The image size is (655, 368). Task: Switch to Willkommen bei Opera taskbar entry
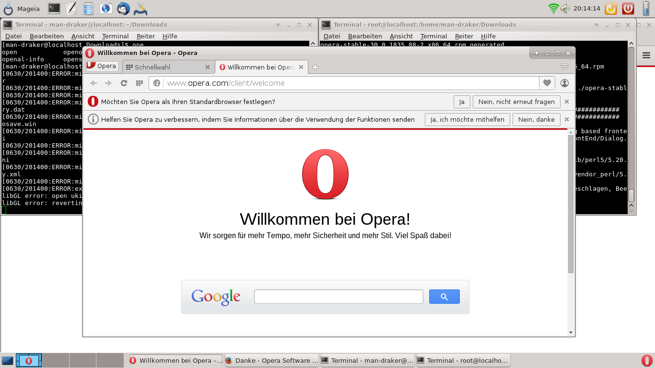click(175, 360)
